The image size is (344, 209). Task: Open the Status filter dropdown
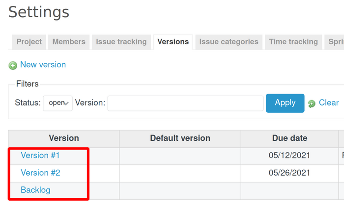click(x=57, y=103)
